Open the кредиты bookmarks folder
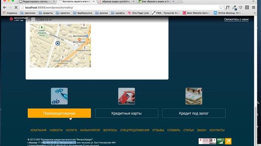 (46, 13)
